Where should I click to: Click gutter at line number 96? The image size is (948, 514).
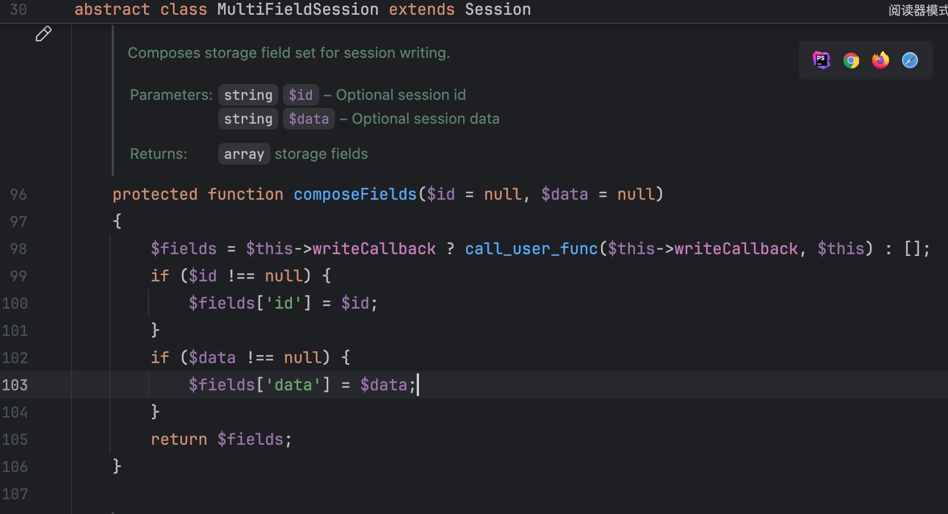18,195
